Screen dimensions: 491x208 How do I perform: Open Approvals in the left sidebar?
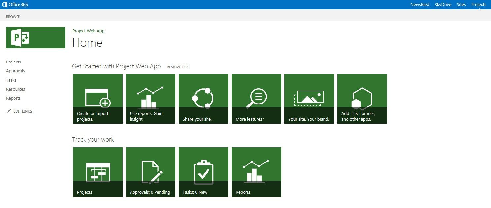(16, 71)
